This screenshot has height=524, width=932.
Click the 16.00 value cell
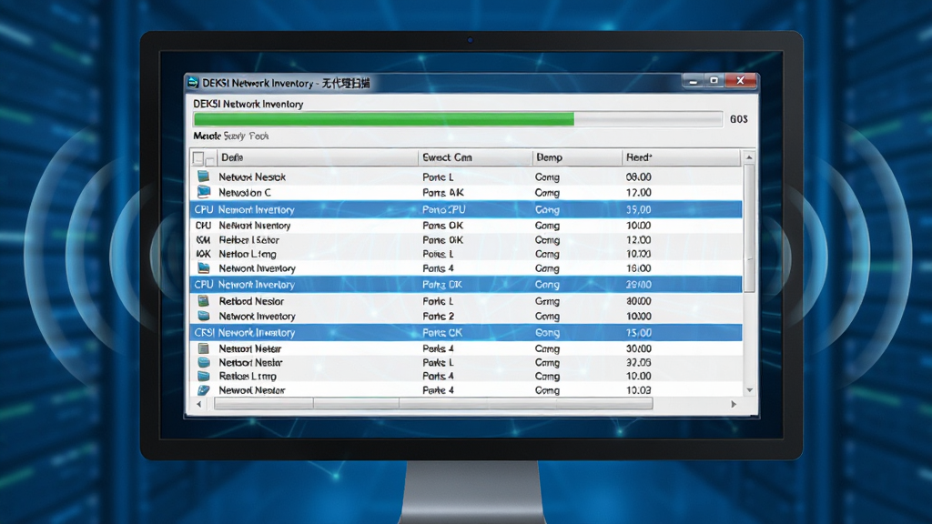coord(638,268)
